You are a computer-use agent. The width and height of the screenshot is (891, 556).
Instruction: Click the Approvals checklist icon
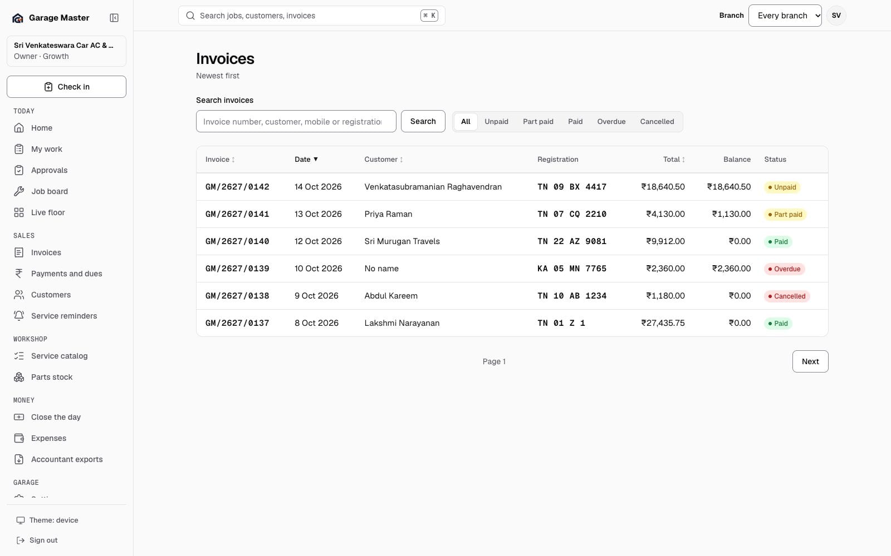[19, 170]
